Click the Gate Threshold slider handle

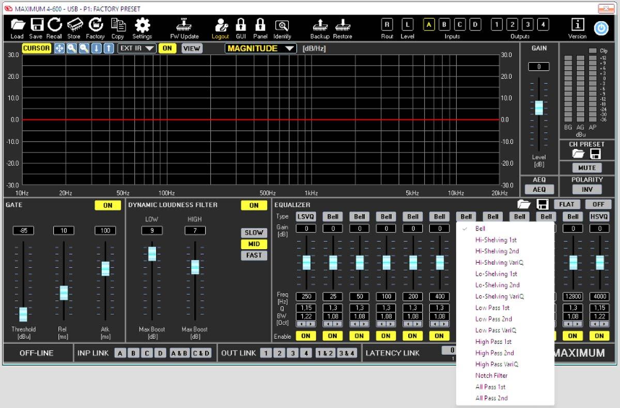click(x=23, y=314)
